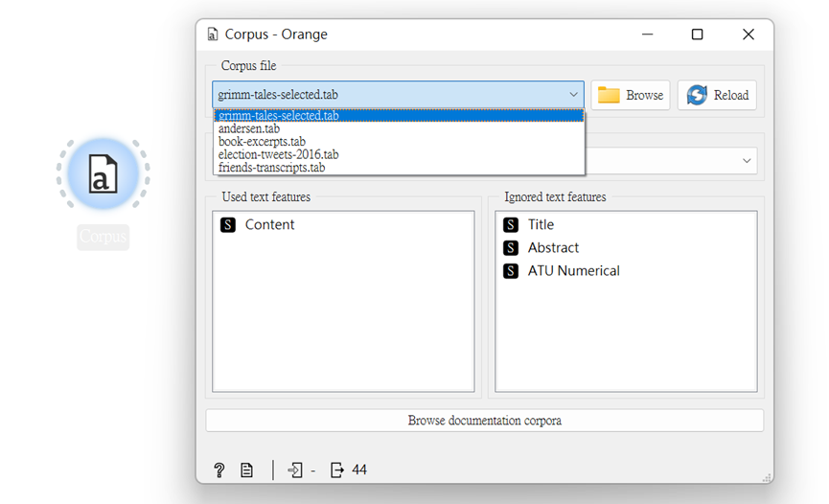This screenshot has width=829, height=504.
Task: Click the output count 44 in status bar
Action: (x=359, y=470)
